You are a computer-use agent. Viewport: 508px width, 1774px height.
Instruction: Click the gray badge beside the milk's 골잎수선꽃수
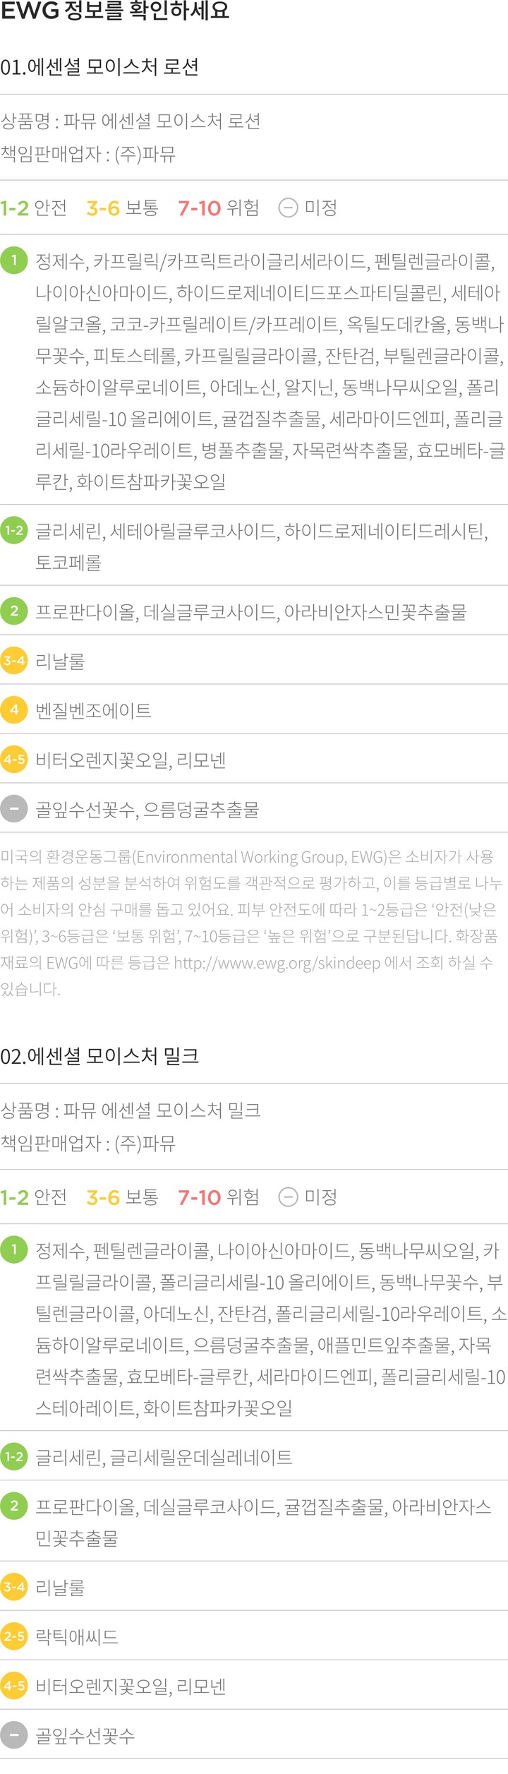(x=13, y=1735)
